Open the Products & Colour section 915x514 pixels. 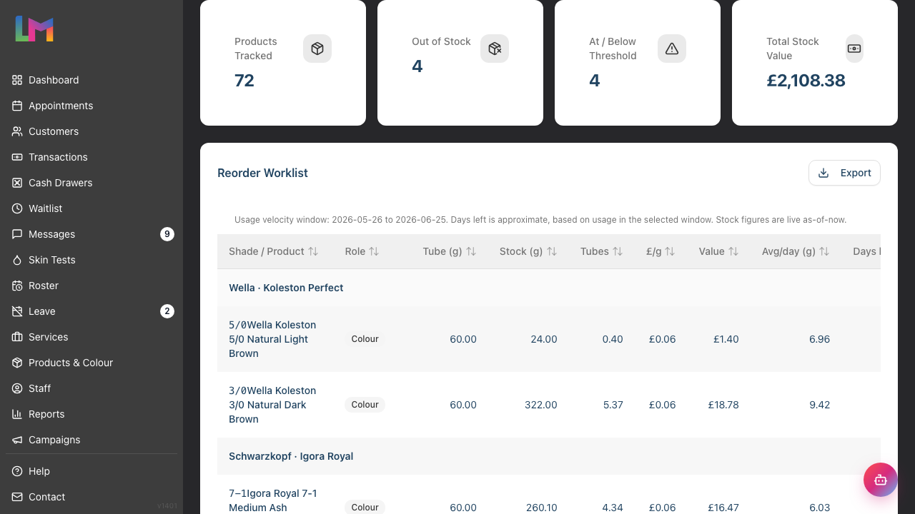[91, 363]
